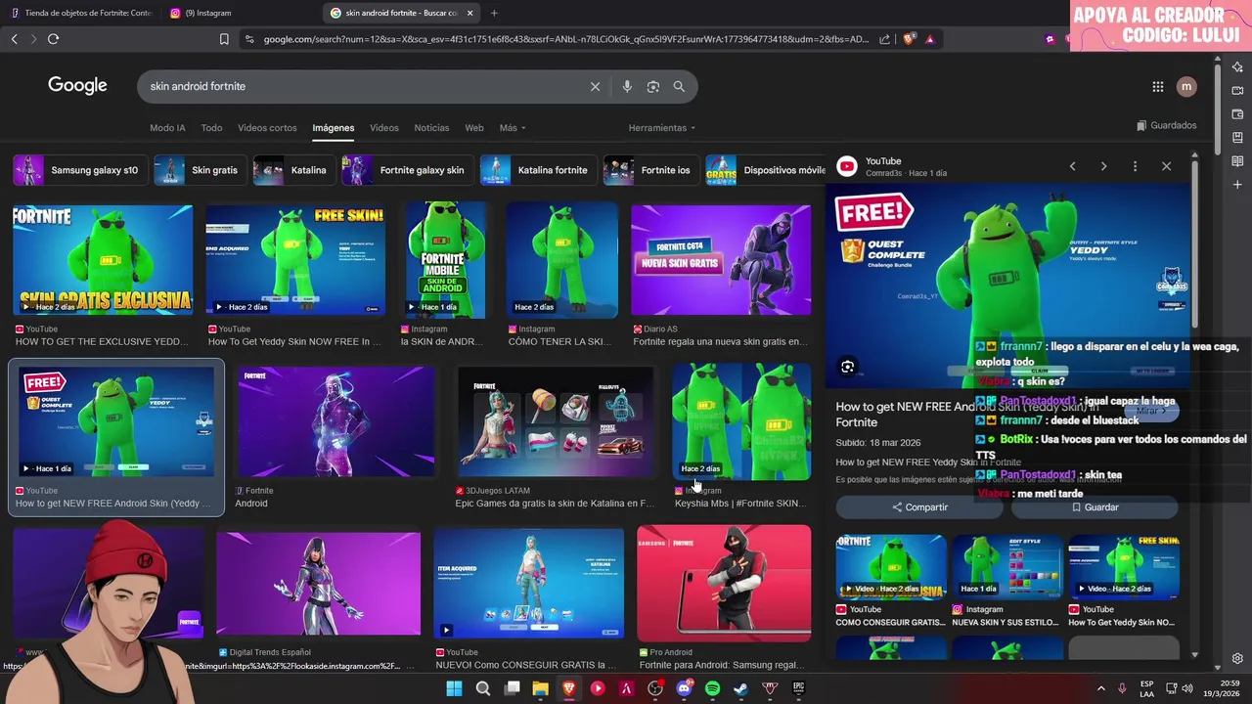Expand the Más dropdown in the search tabs
Screen dimensions: 1252x704
pos(513,128)
